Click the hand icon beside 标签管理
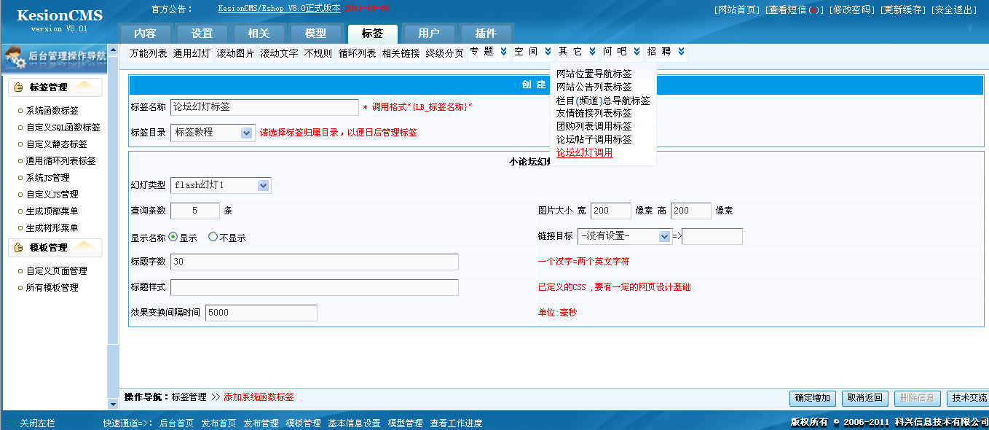The height and width of the screenshot is (430, 989). [x=19, y=87]
